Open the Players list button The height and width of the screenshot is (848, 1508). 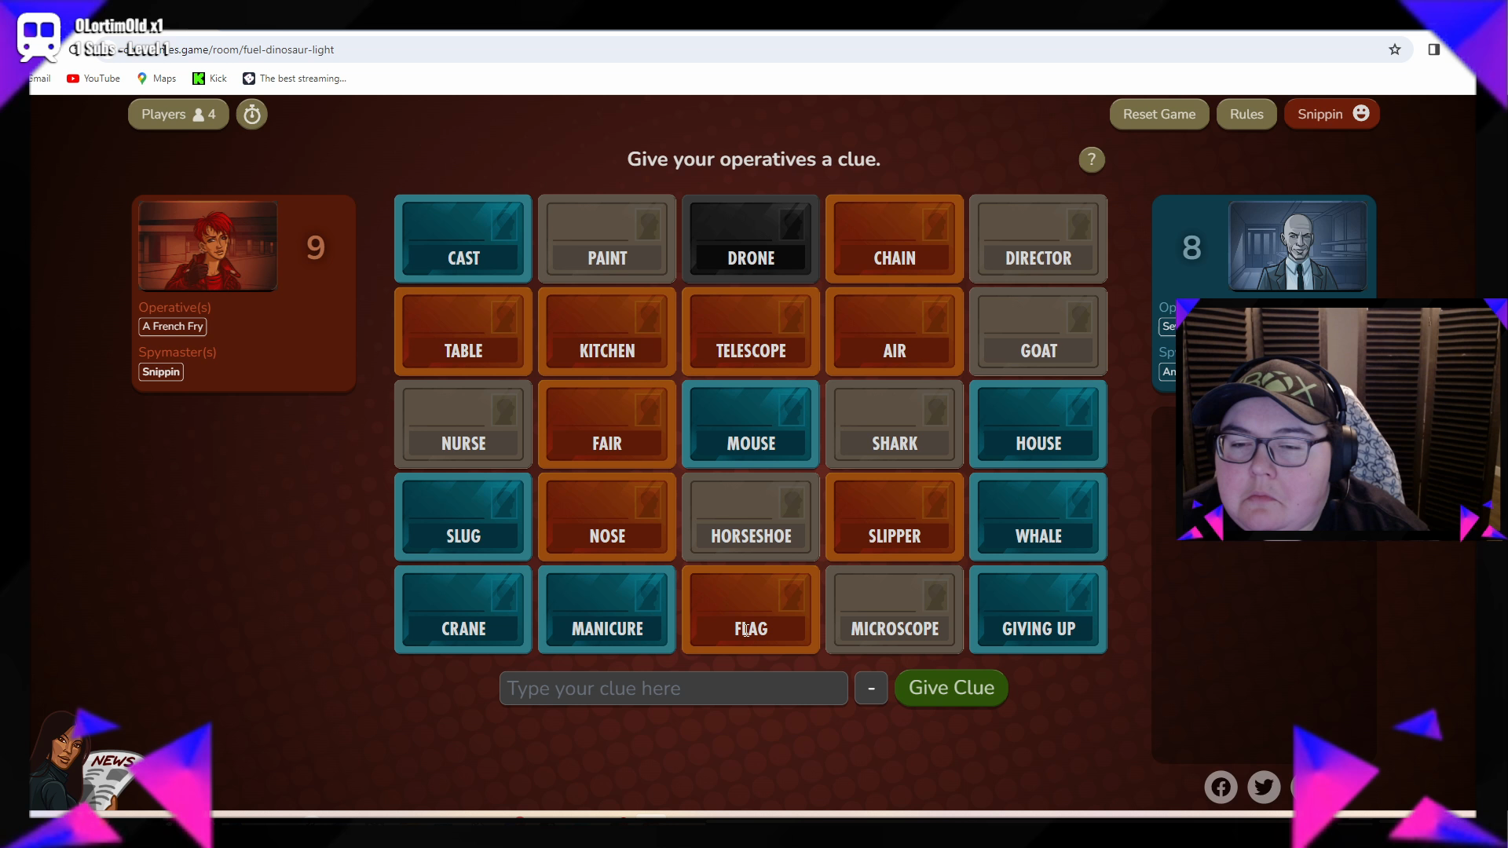pos(178,115)
